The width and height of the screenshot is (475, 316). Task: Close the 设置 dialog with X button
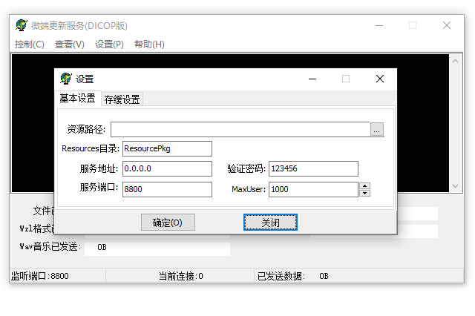[x=379, y=79]
